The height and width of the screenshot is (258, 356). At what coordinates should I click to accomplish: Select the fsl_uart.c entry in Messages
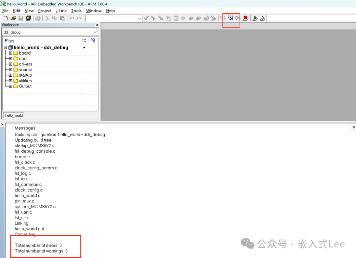pyautogui.click(x=23, y=212)
